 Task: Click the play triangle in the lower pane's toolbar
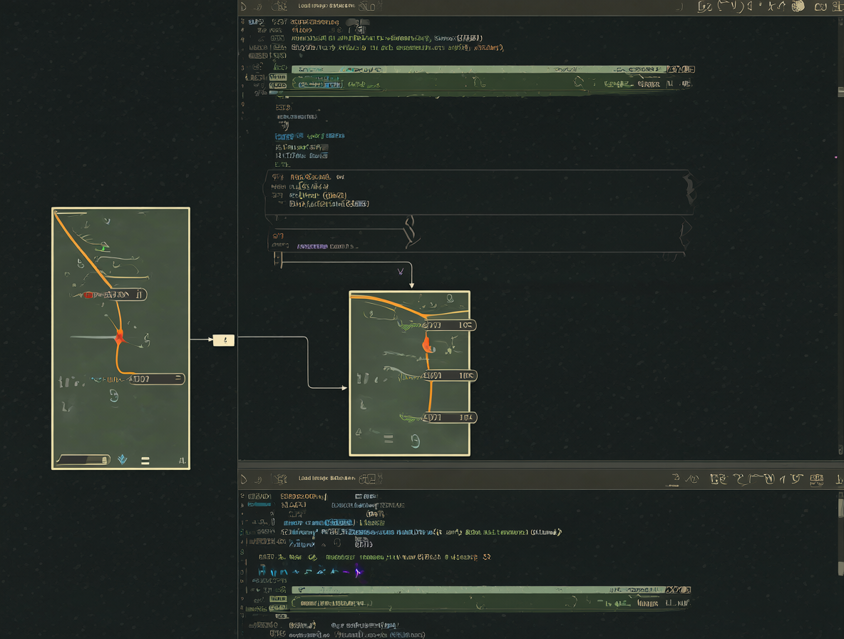[244, 479]
